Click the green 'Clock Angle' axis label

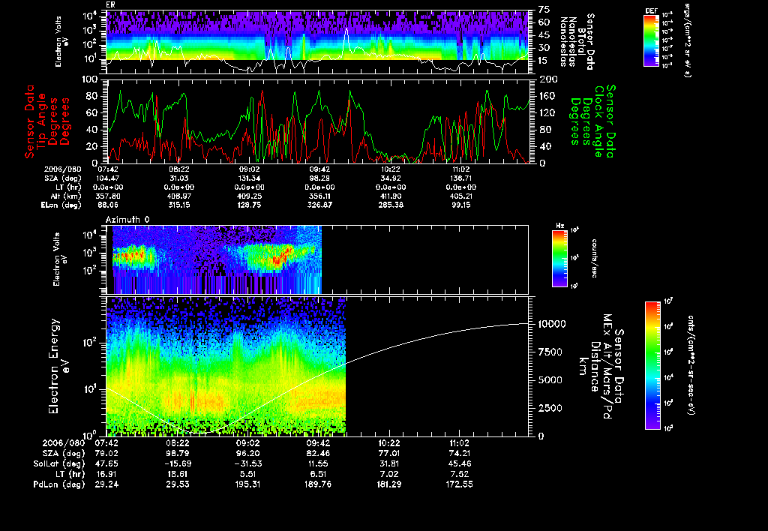(x=599, y=121)
